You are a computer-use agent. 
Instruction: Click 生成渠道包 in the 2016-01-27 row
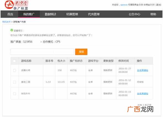tap(143, 70)
